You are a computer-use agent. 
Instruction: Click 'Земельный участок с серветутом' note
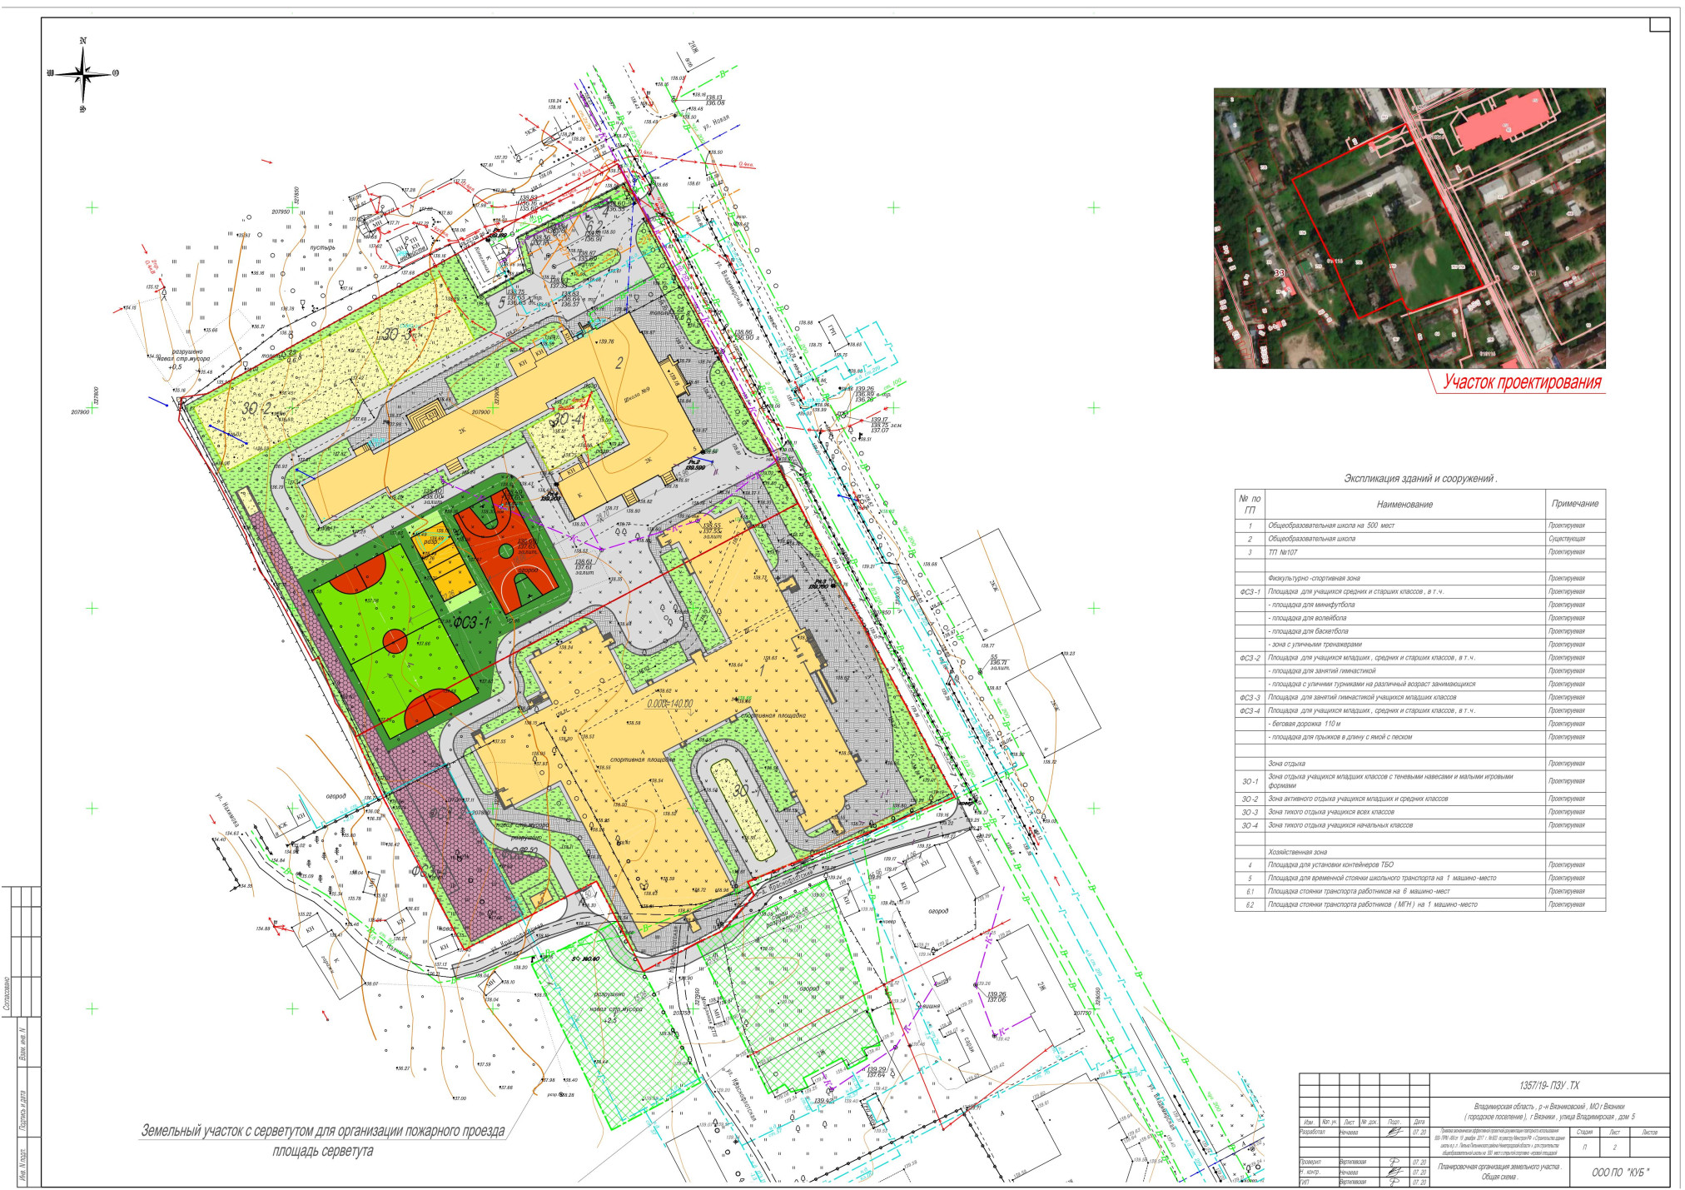(x=323, y=1132)
